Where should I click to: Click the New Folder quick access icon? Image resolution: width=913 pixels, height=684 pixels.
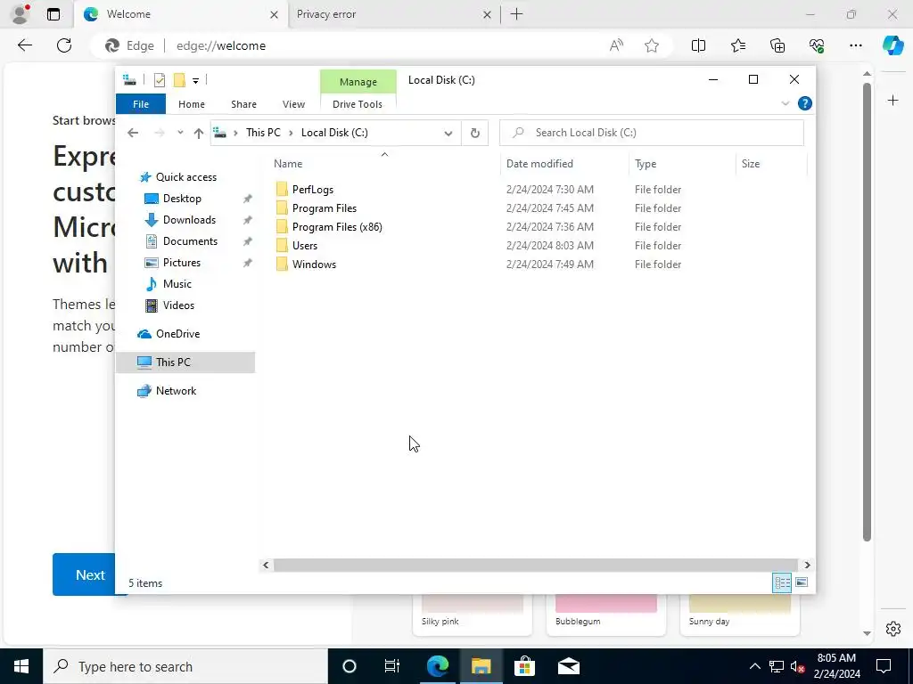click(179, 80)
